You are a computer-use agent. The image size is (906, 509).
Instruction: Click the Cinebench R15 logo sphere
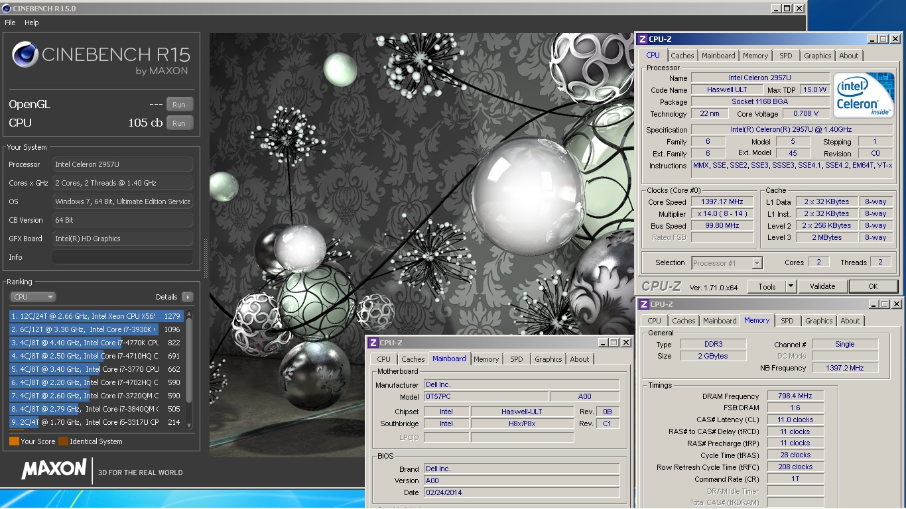(25, 54)
